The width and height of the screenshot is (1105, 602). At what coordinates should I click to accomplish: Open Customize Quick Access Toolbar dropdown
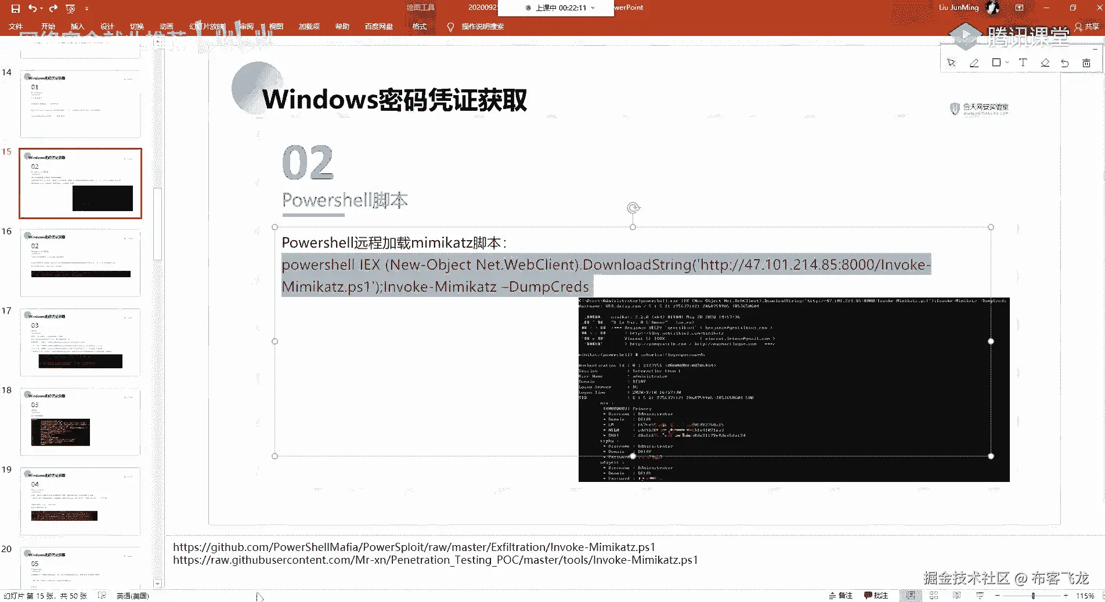86,9
